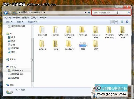
Task: Select 金山快盘 in navigation pane
Action: [13, 78]
